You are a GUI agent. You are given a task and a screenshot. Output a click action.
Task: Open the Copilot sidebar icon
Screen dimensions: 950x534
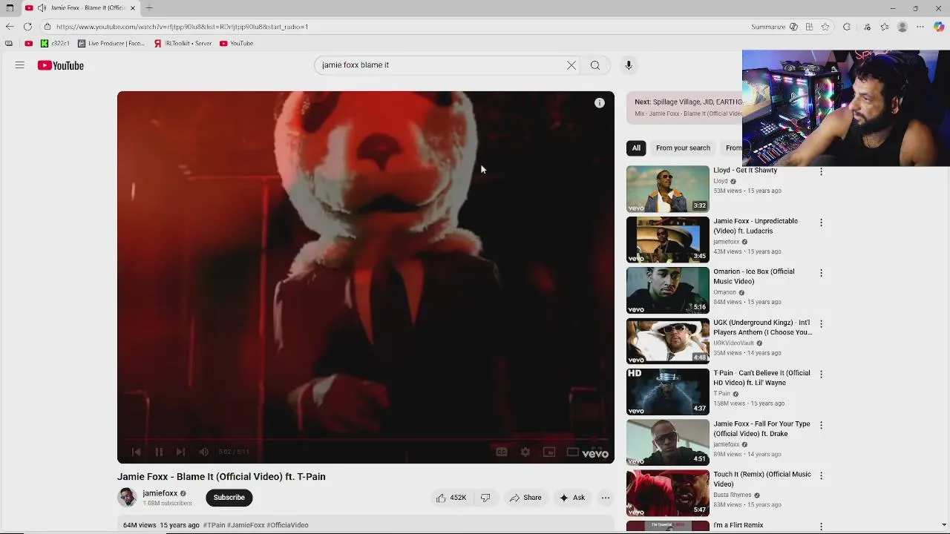[939, 27]
